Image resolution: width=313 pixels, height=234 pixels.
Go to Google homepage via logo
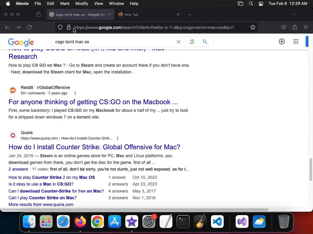point(21,42)
